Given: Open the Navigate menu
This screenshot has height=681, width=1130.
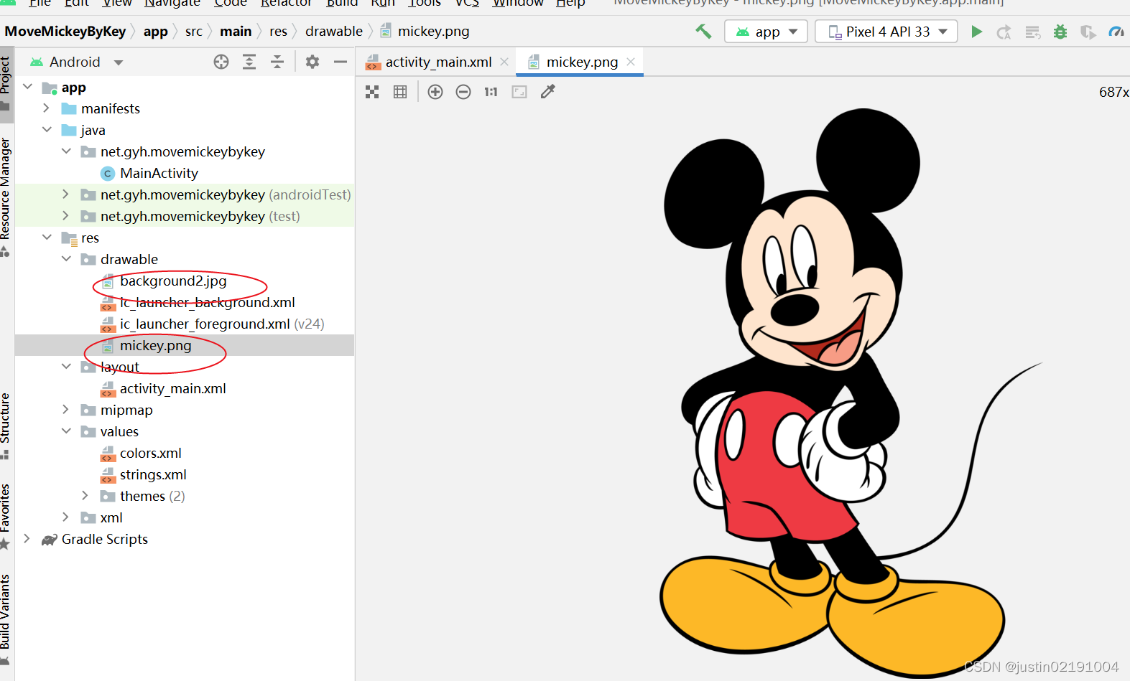Looking at the screenshot, I should pyautogui.click(x=172, y=3).
